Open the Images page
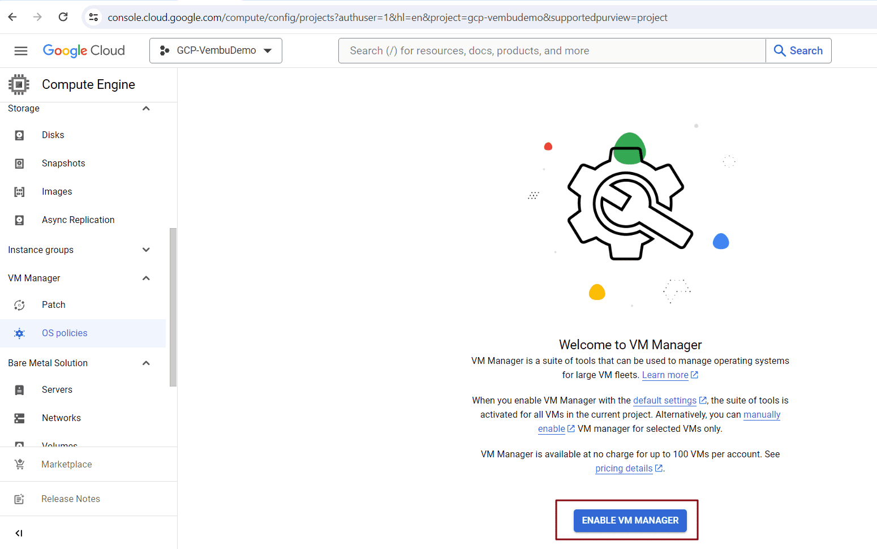This screenshot has width=877, height=549. click(57, 191)
